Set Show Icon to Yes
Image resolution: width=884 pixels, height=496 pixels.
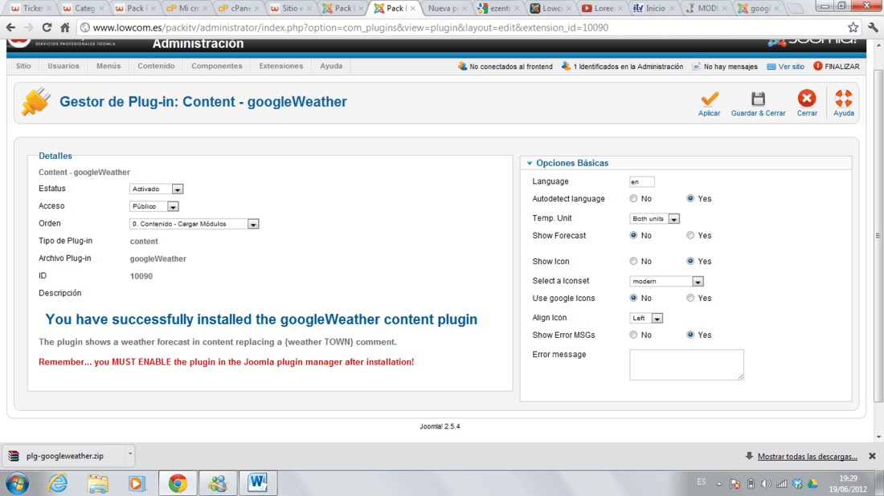690,261
